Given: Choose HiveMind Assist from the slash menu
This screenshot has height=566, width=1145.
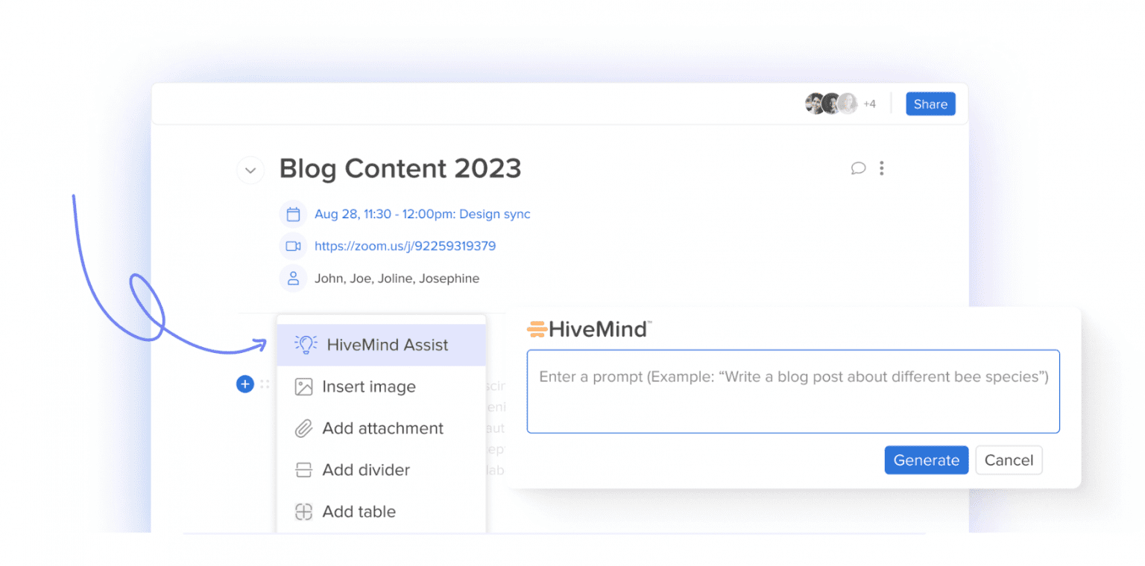Looking at the screenshot, I should coord(382,344).
